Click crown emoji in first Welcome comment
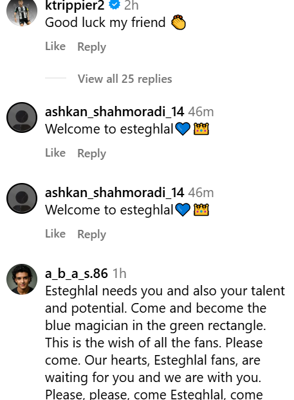This screenshot has height=400, width=294. click(x=201, y=129)
